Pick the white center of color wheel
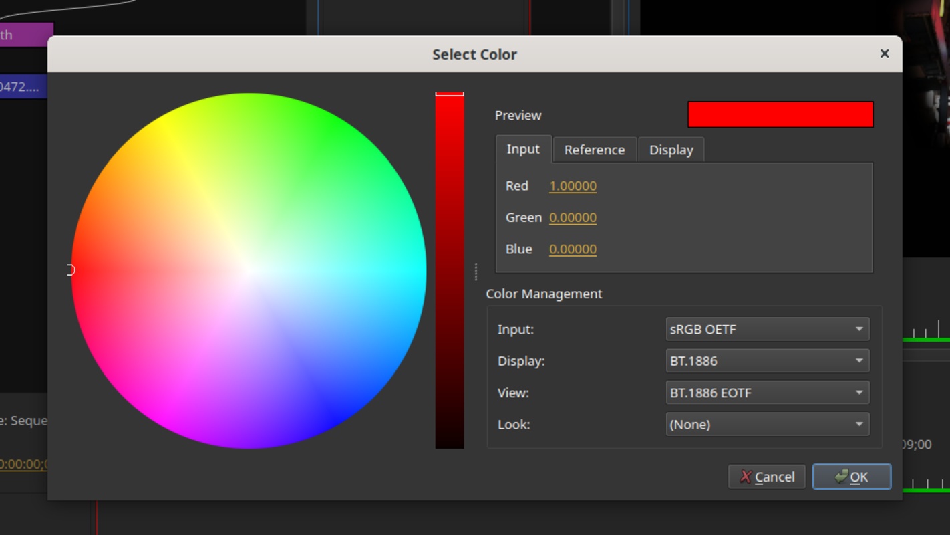 pyautogui.click(x=249, y=270)
